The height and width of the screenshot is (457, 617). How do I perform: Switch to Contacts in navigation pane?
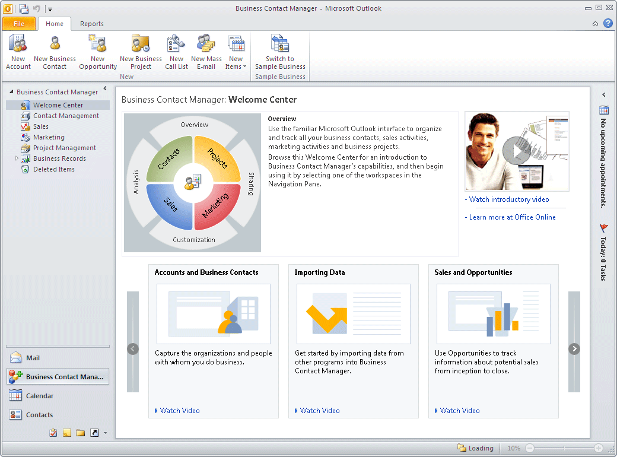point(58,414)
